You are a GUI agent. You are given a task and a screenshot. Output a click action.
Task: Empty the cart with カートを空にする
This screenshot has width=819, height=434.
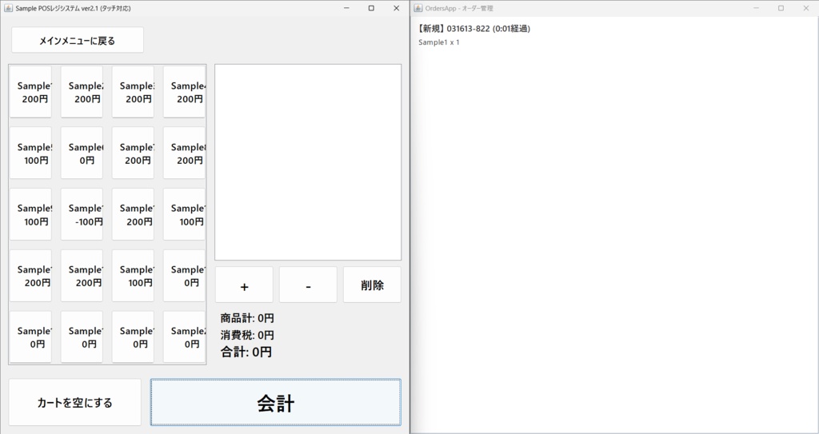coord(74,403)
